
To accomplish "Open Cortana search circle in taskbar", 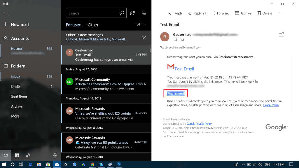I will [x=13, y=164].
